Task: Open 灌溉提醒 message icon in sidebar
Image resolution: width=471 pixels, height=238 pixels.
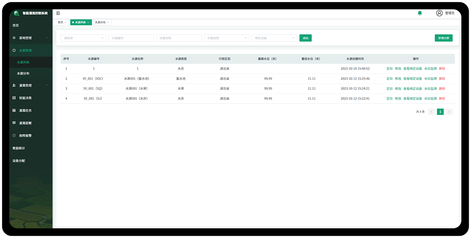Action: pos(14,123)
